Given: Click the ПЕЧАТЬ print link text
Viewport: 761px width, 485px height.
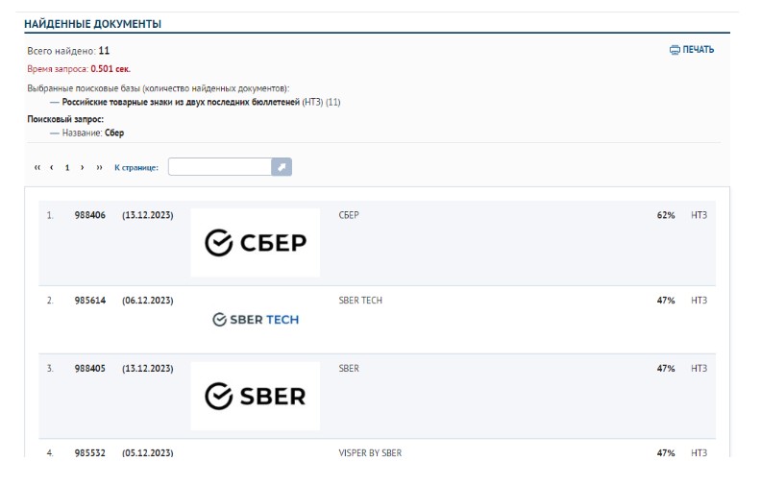Looking at the screenshot, I should [698, 50].
